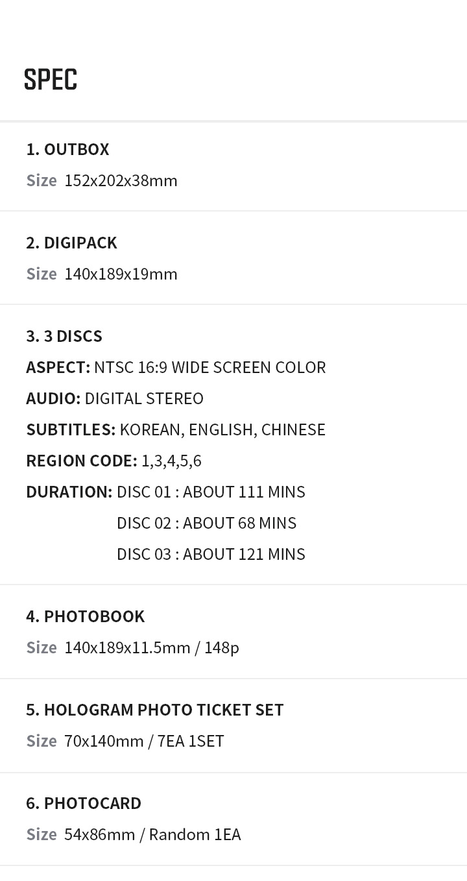Click the PHOTOBOOK size 148p text
Image resolution: width=467 pixels, height=881 pixels.
pos(152,647)
